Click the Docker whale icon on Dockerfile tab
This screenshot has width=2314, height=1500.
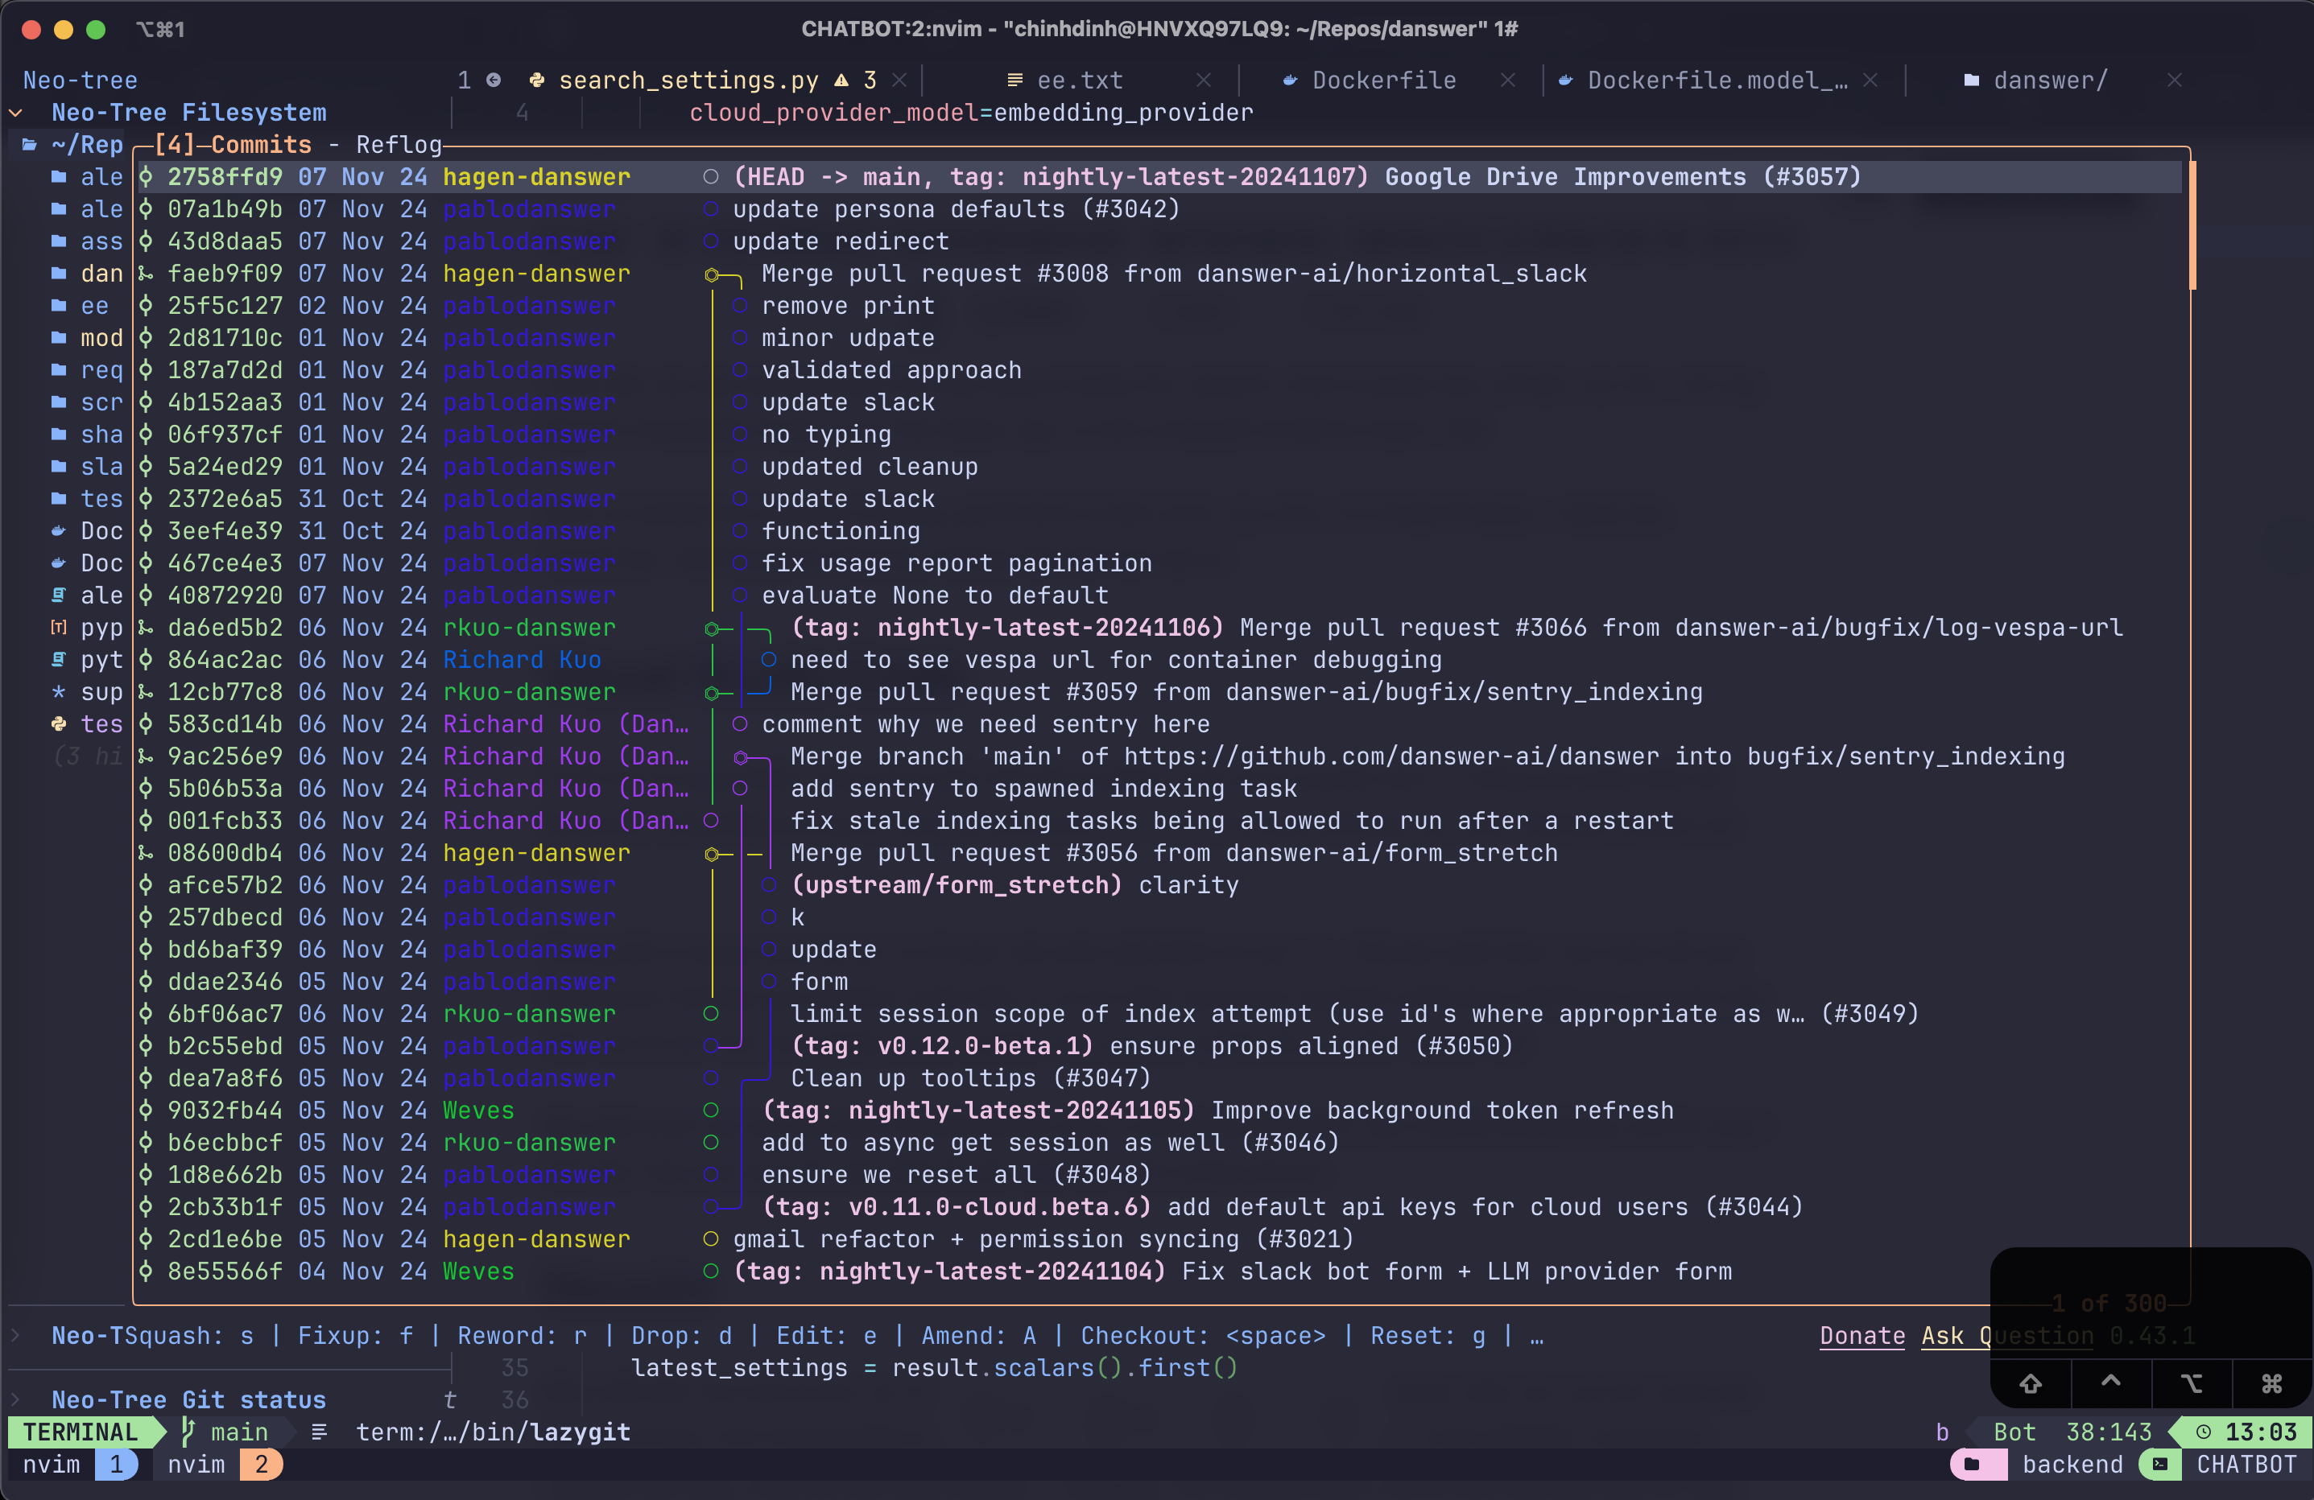click(x=1290, y=80)
